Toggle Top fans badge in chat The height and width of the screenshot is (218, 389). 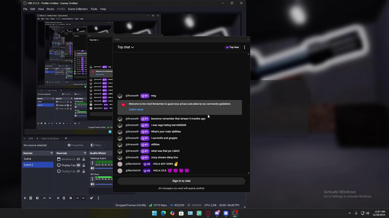(232, 47)
